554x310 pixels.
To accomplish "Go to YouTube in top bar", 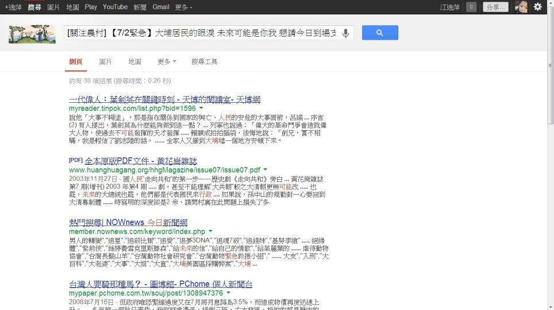I will 115,7.
